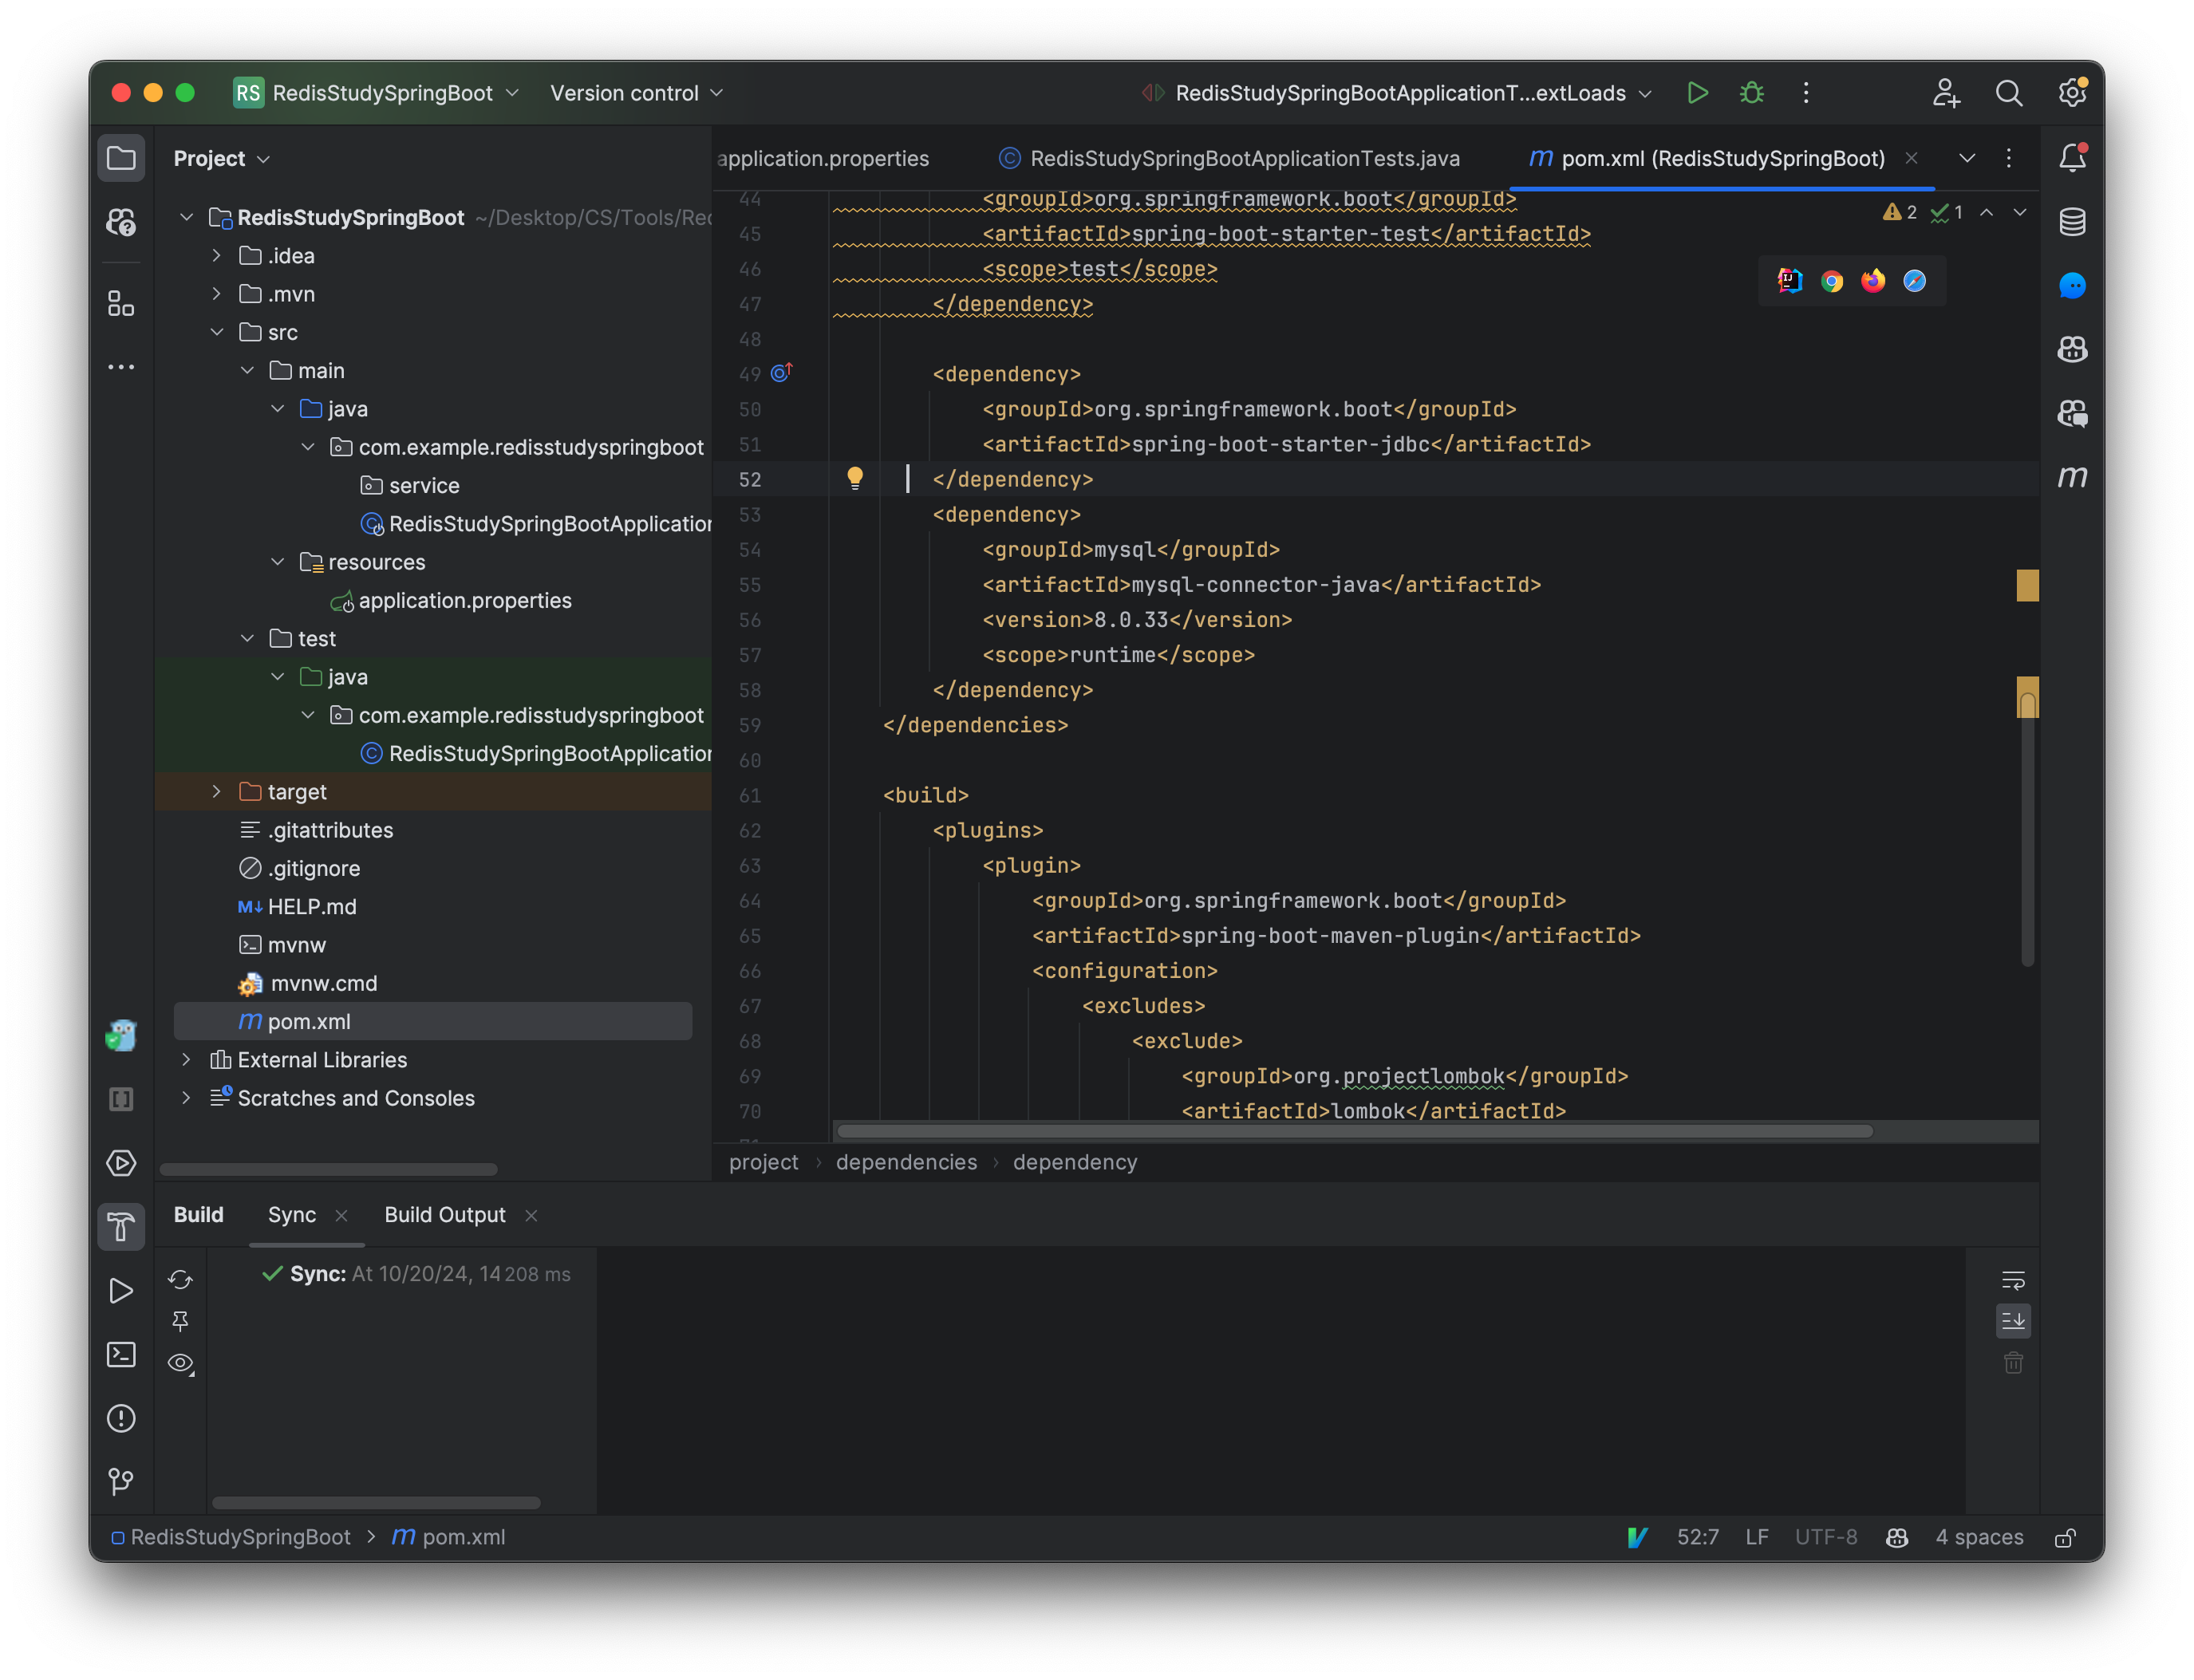Click the 4 spaces indent widget
2194x1680 pixels.
(x=1979, y=1538)
